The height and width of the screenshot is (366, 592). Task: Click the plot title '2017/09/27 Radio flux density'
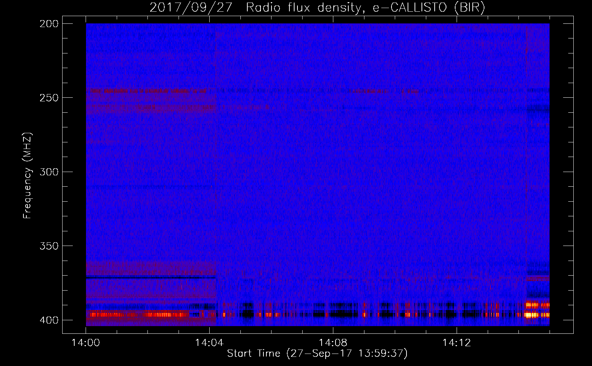[x=317, y=8]
